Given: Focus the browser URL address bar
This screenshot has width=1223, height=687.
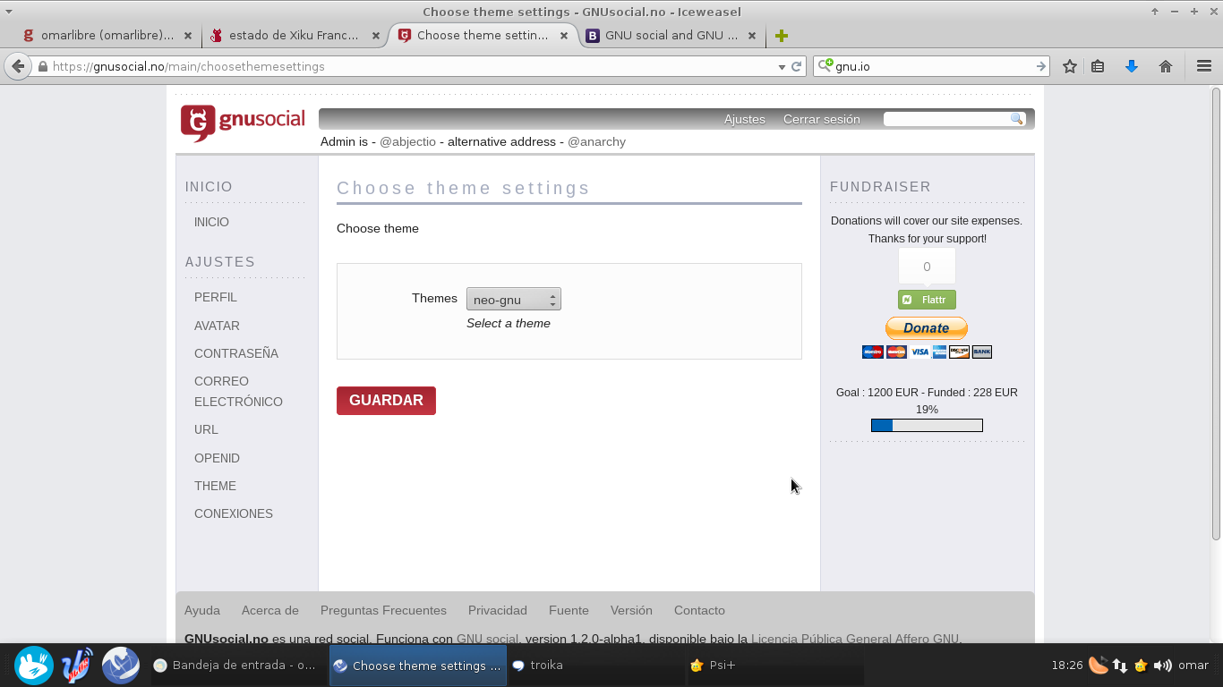Looking at the screenshot, I should 412,66.
